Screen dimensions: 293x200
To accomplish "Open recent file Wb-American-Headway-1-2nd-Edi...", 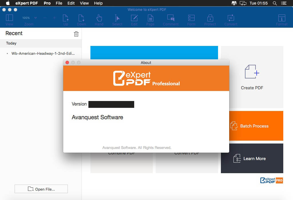I will [x=43, y=53].
